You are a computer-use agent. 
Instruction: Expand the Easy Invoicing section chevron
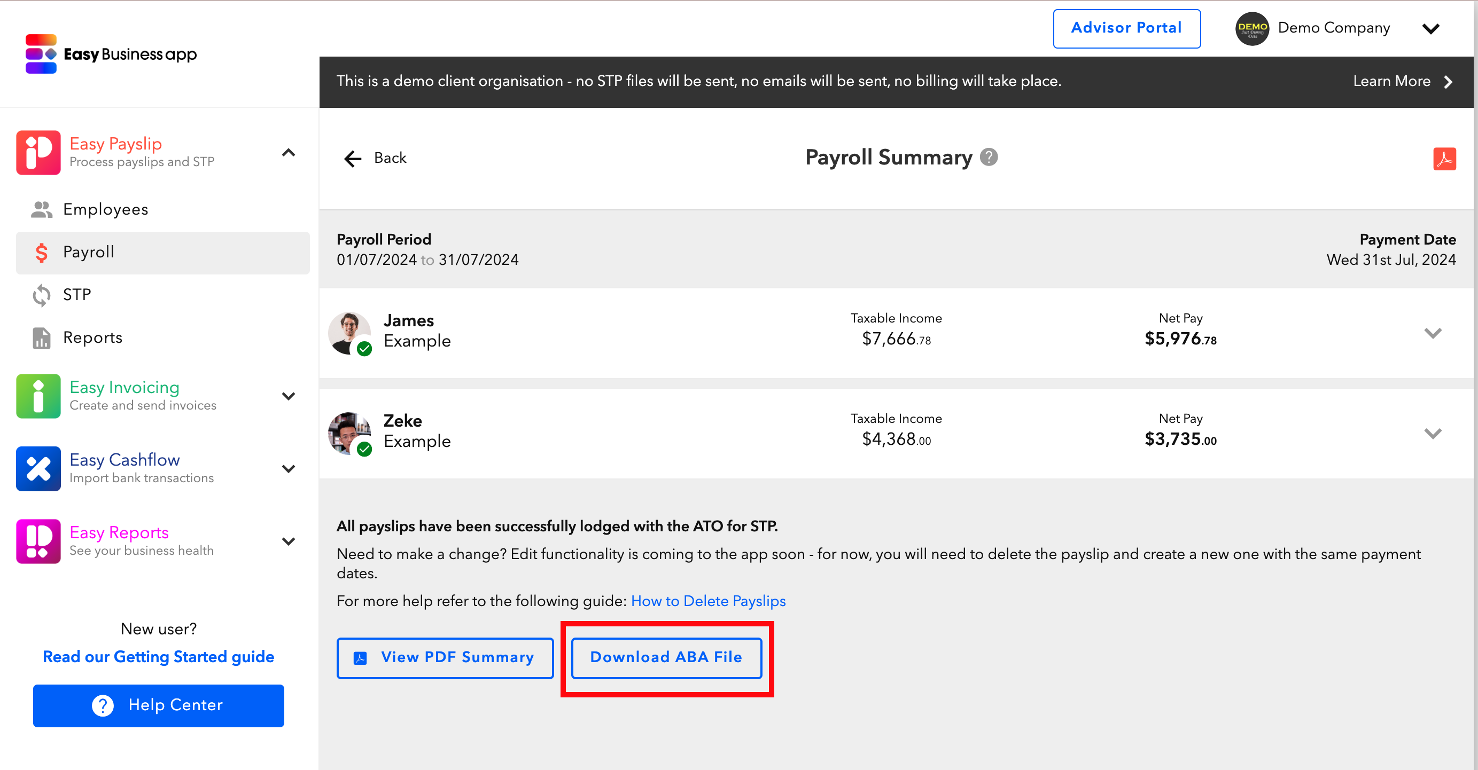click(x=289, y=396)
